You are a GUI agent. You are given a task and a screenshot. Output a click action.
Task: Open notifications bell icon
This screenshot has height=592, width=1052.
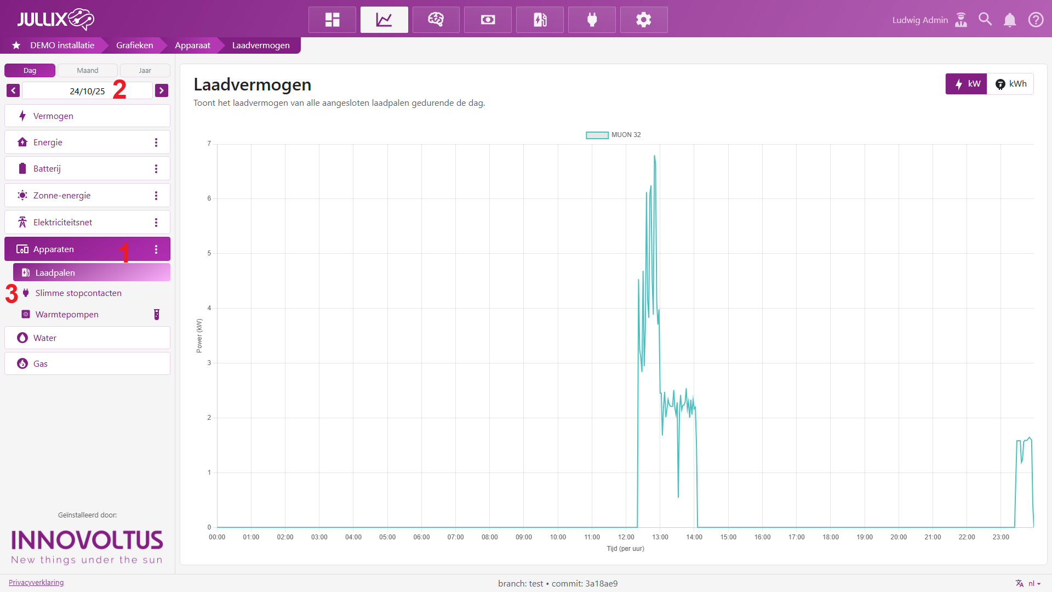pyautogui.click(x=1010, y=20)
